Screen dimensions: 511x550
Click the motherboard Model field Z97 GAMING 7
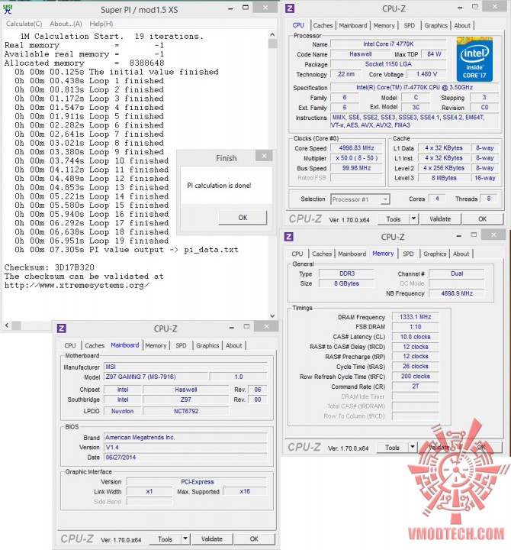(156, 377)
